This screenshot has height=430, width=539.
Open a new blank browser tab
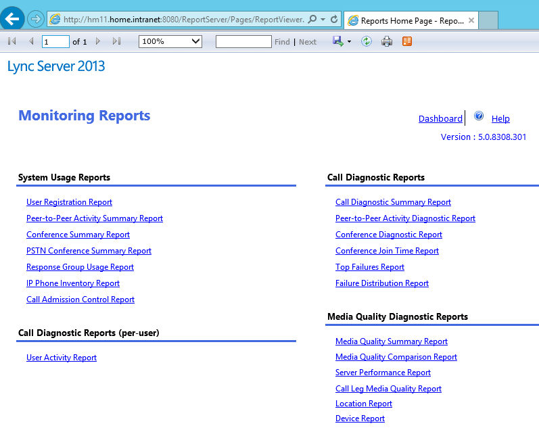(489, 21)
